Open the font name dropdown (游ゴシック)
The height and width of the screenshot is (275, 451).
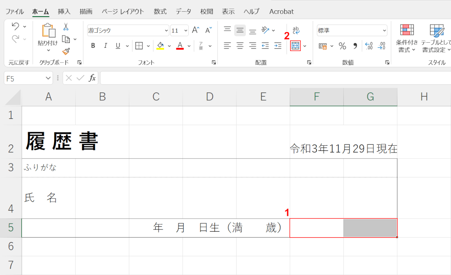point(166,30)
